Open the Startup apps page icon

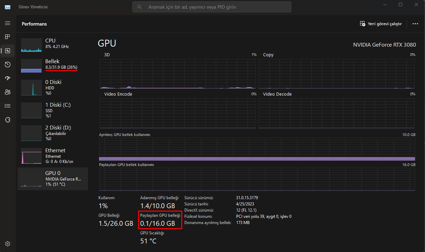8,78
